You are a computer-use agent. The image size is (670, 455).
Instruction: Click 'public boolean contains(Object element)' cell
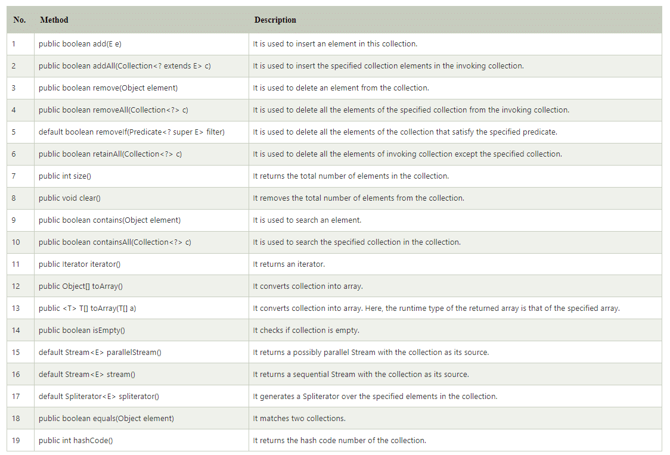point(141,220)
